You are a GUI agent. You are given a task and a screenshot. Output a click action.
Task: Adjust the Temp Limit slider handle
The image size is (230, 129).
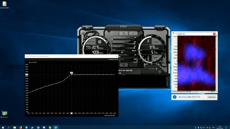click(134, 48)
